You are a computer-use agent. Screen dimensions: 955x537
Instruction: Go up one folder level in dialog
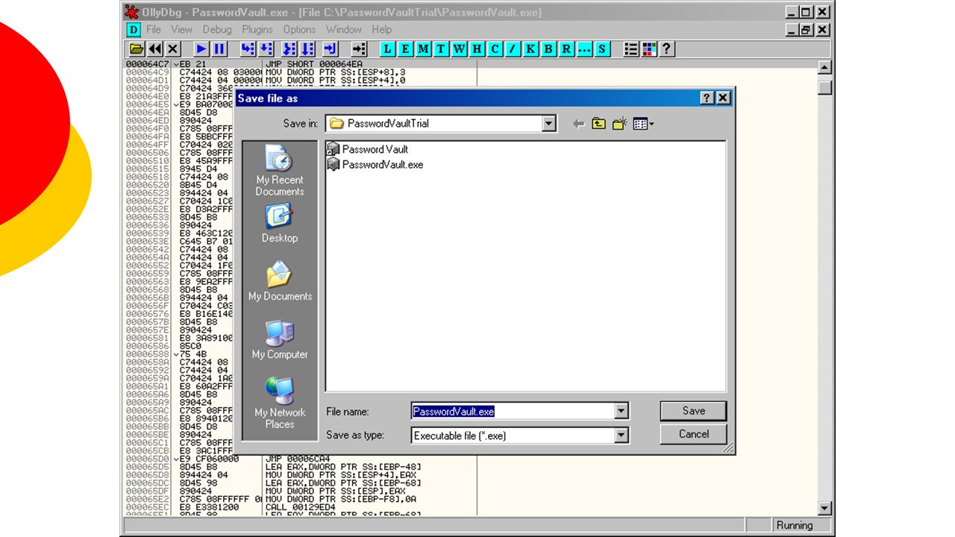point(598,124)
